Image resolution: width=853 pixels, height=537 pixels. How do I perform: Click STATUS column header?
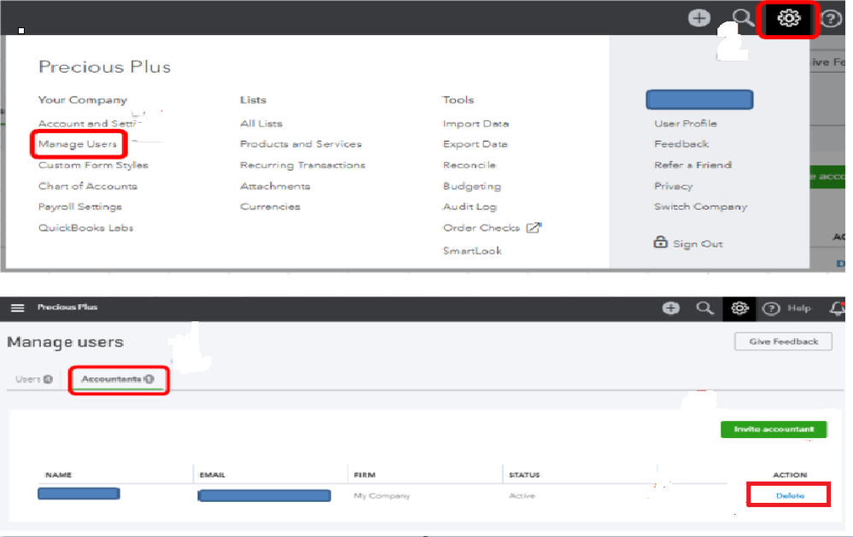(x=524, y=475)
